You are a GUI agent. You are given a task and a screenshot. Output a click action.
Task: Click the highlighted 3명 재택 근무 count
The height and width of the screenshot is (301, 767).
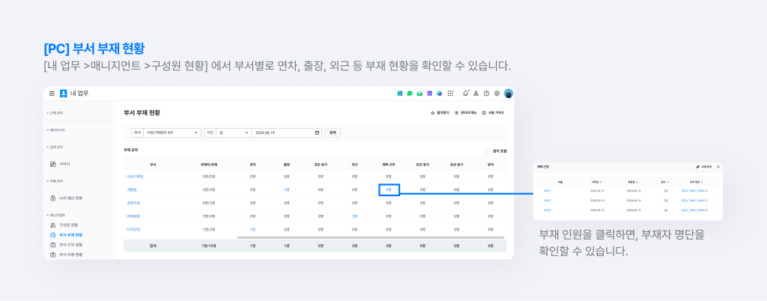tap(389, 189)
